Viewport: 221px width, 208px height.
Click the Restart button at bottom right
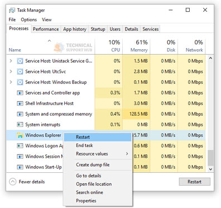pyautogui.click(x=195, y=182)
